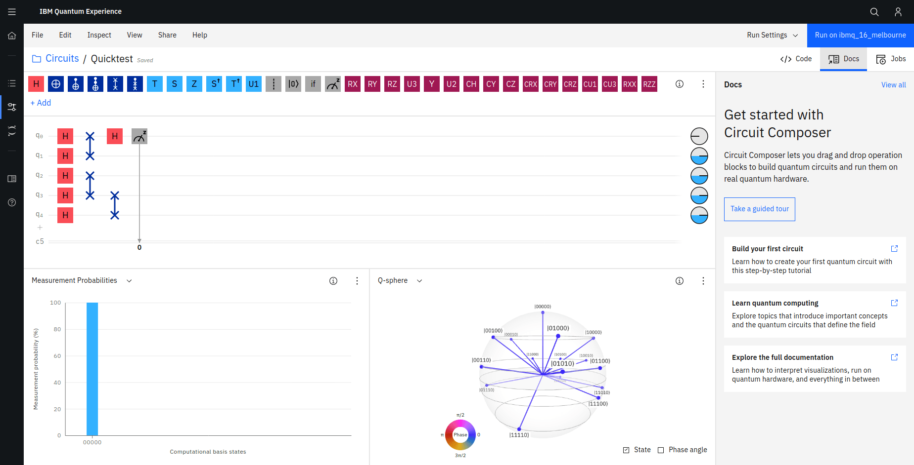Click the hamburger menu icon
This screenshot has height=465, width=914.
tap(12, 12)
